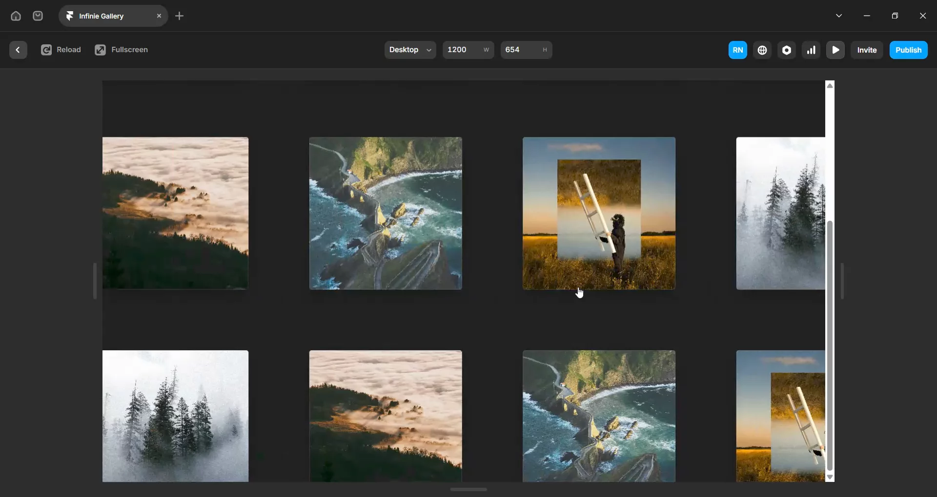937x497 pixels.
Task: Close the Infinie Gallery tab
Action: (x=159, y=16)
